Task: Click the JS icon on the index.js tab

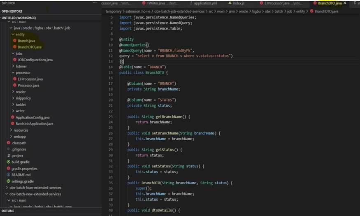Action: tap(230, 3)
